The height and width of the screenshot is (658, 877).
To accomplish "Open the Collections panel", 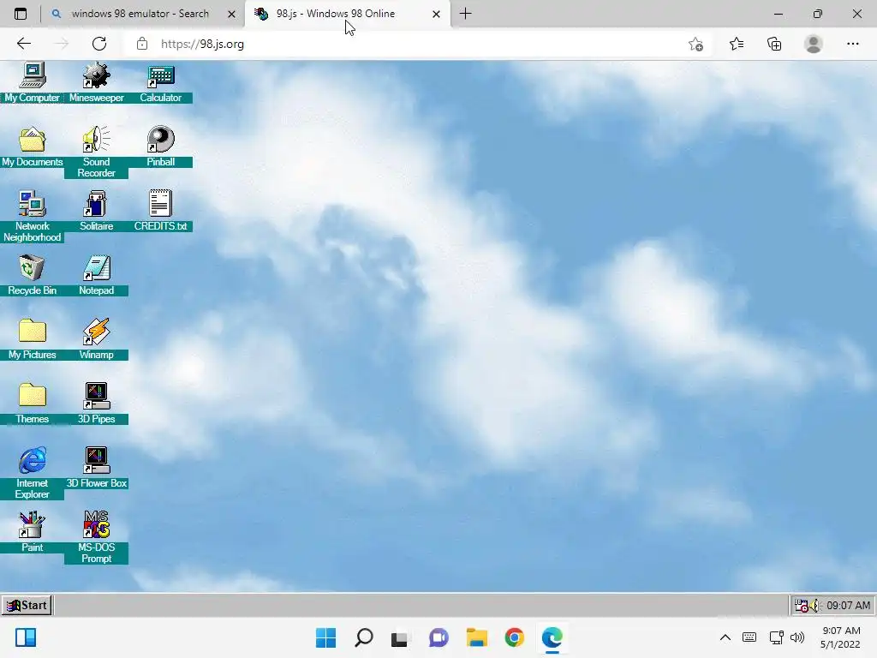I will tap(774, 44).
